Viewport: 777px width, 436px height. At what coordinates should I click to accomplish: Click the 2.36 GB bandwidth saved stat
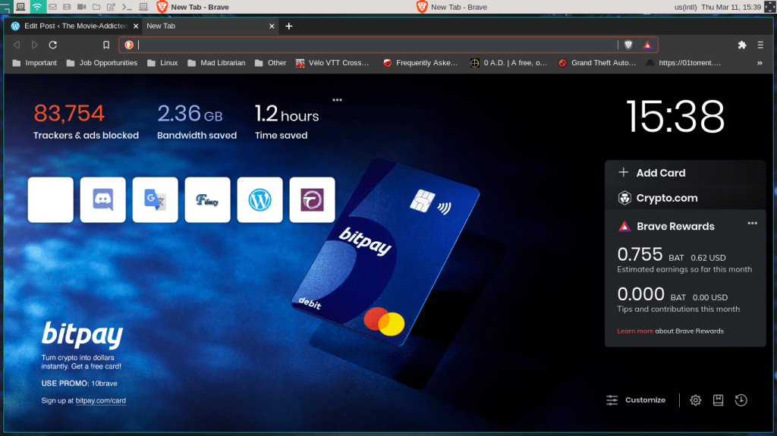tap(197, 122)
